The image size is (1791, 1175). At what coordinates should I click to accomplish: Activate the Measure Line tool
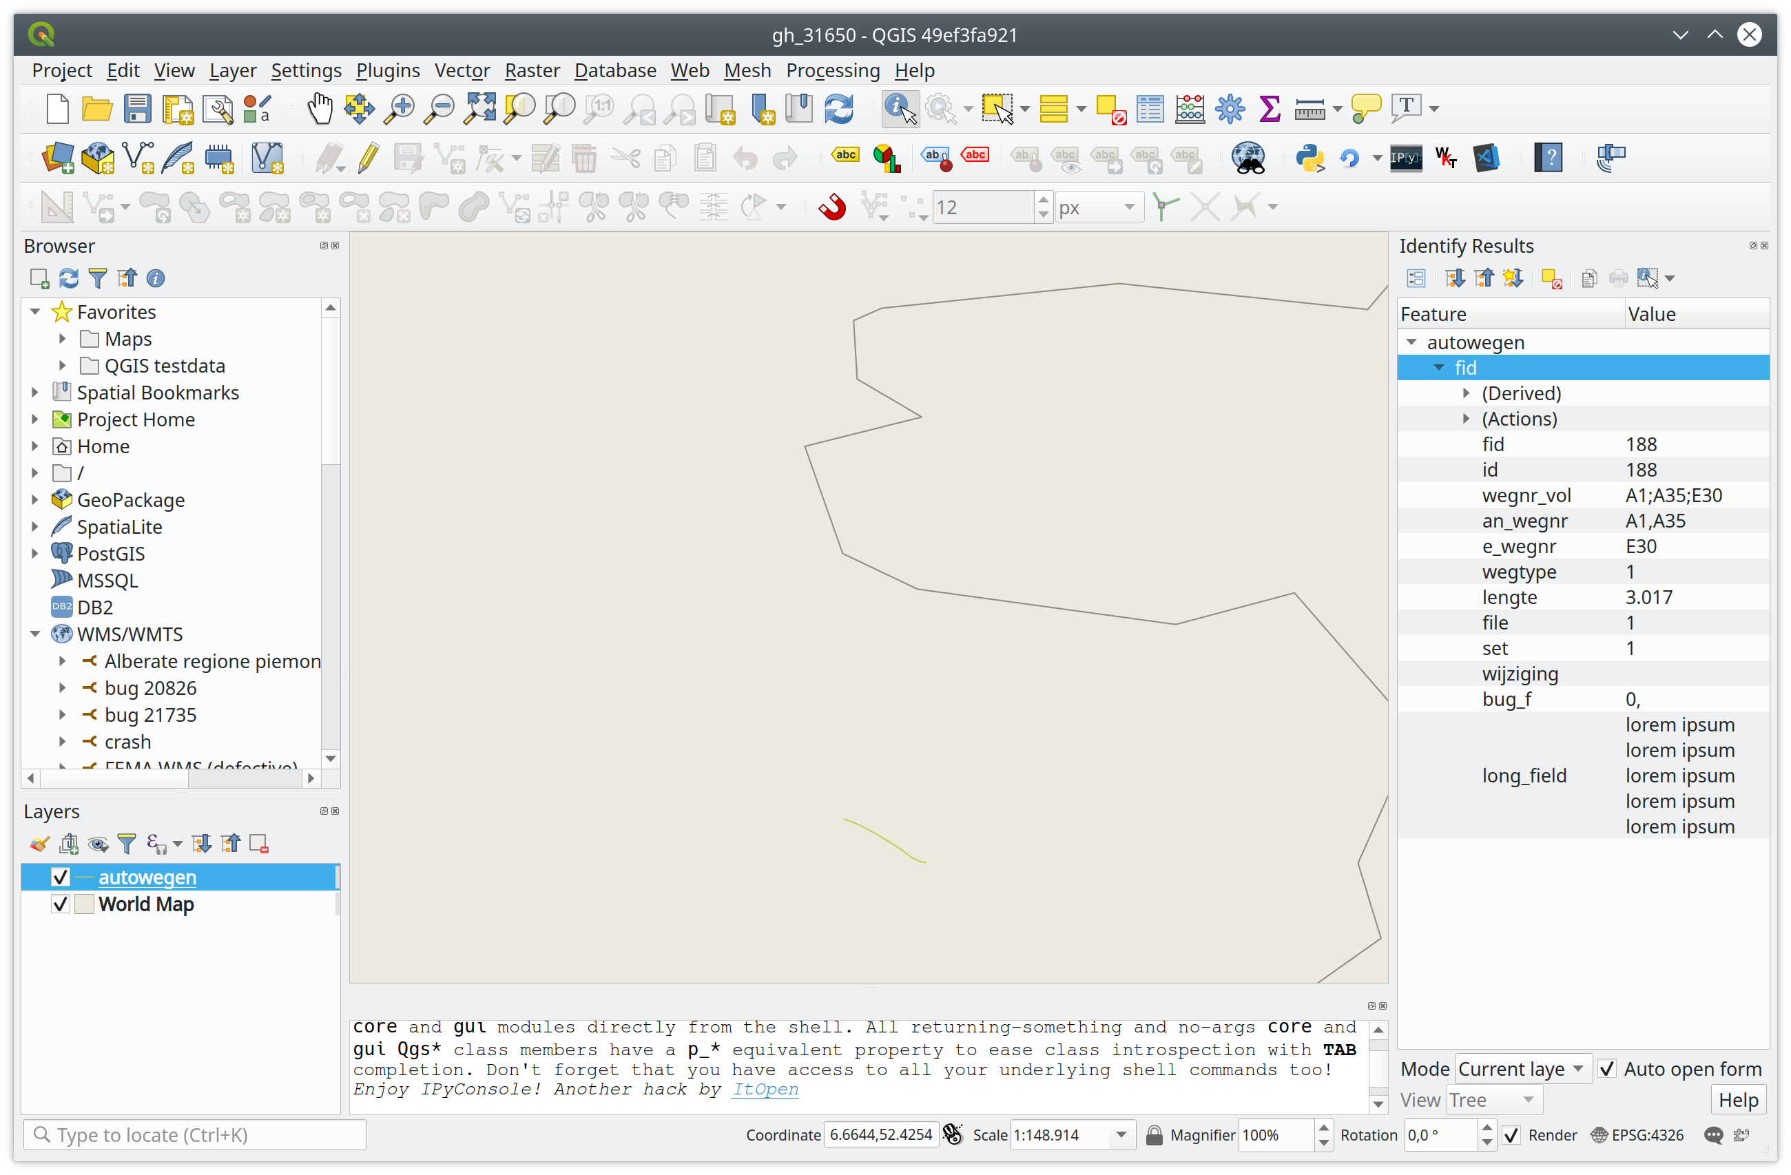pyautogui.click(x=1311, y=109)
